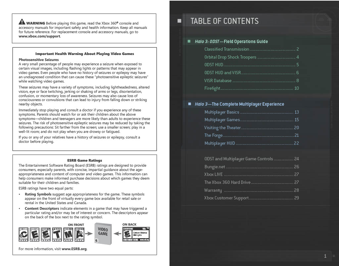The image size is (339, 266).
Task: Go to Multiplayer Basics entry
Action: click(252, 112)
